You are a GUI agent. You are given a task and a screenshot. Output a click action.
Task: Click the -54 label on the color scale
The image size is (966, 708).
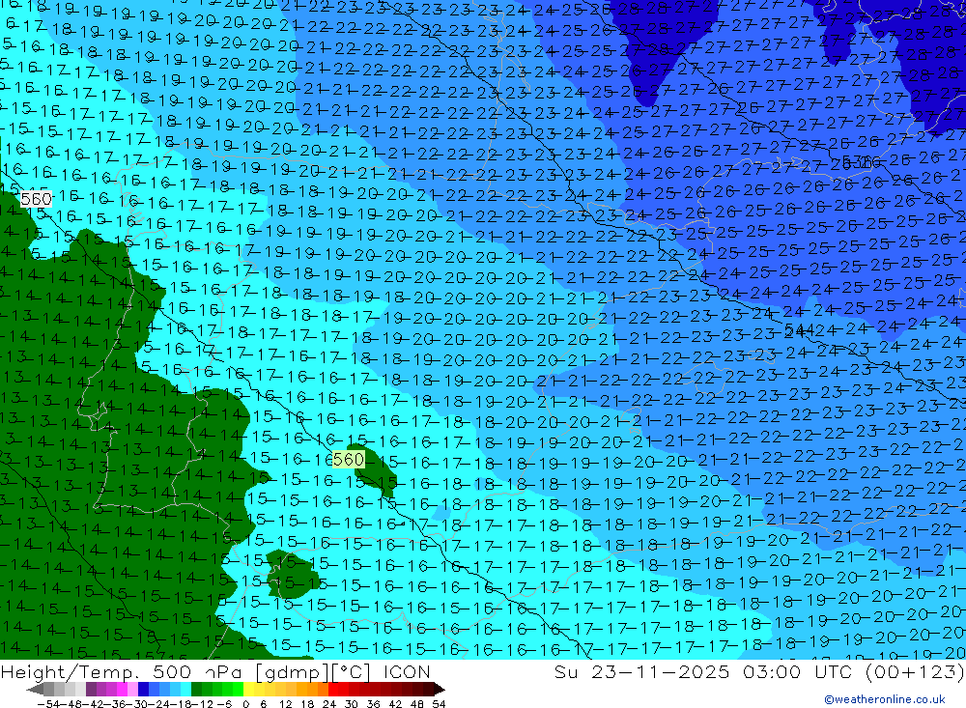(x=48, y=704)
